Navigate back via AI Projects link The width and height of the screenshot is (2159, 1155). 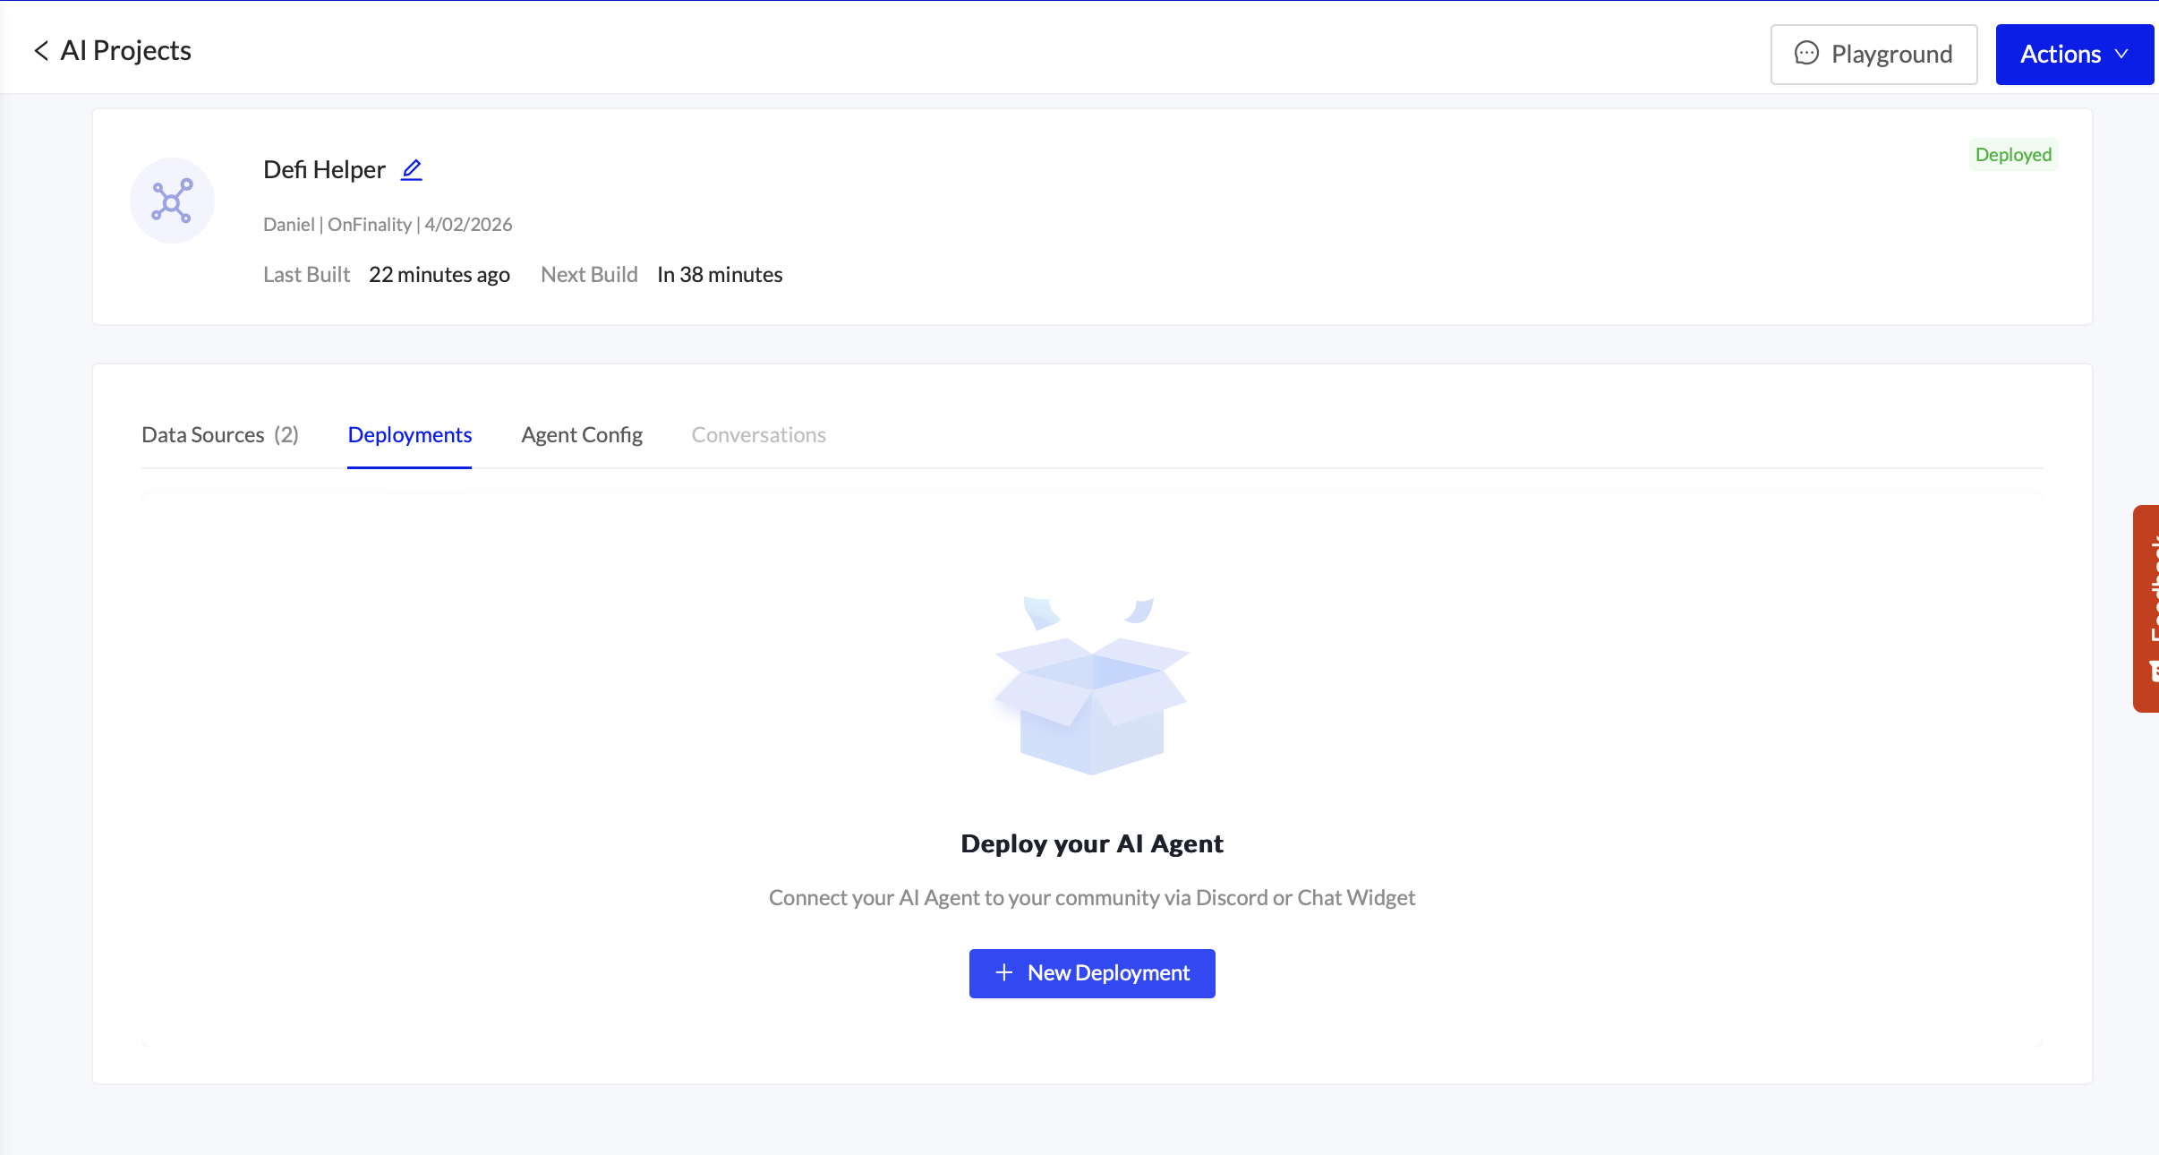click(125, 51)
